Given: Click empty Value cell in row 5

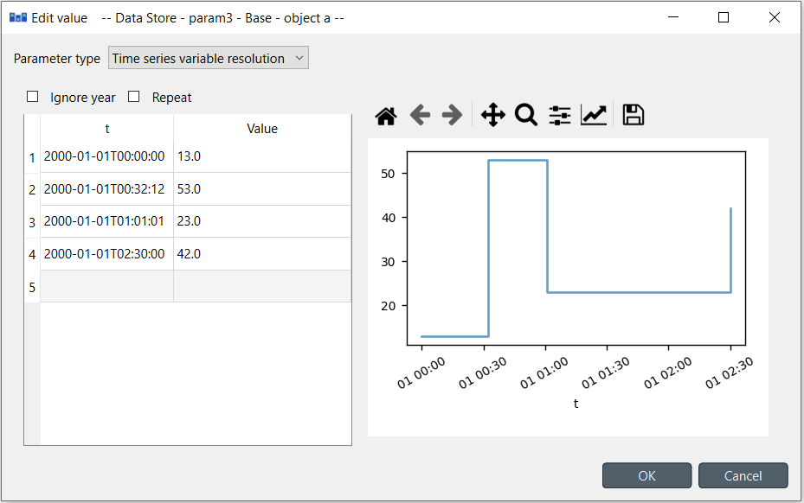Looking at the screenshot, I should pyautogui.click(x=262, y=286).
